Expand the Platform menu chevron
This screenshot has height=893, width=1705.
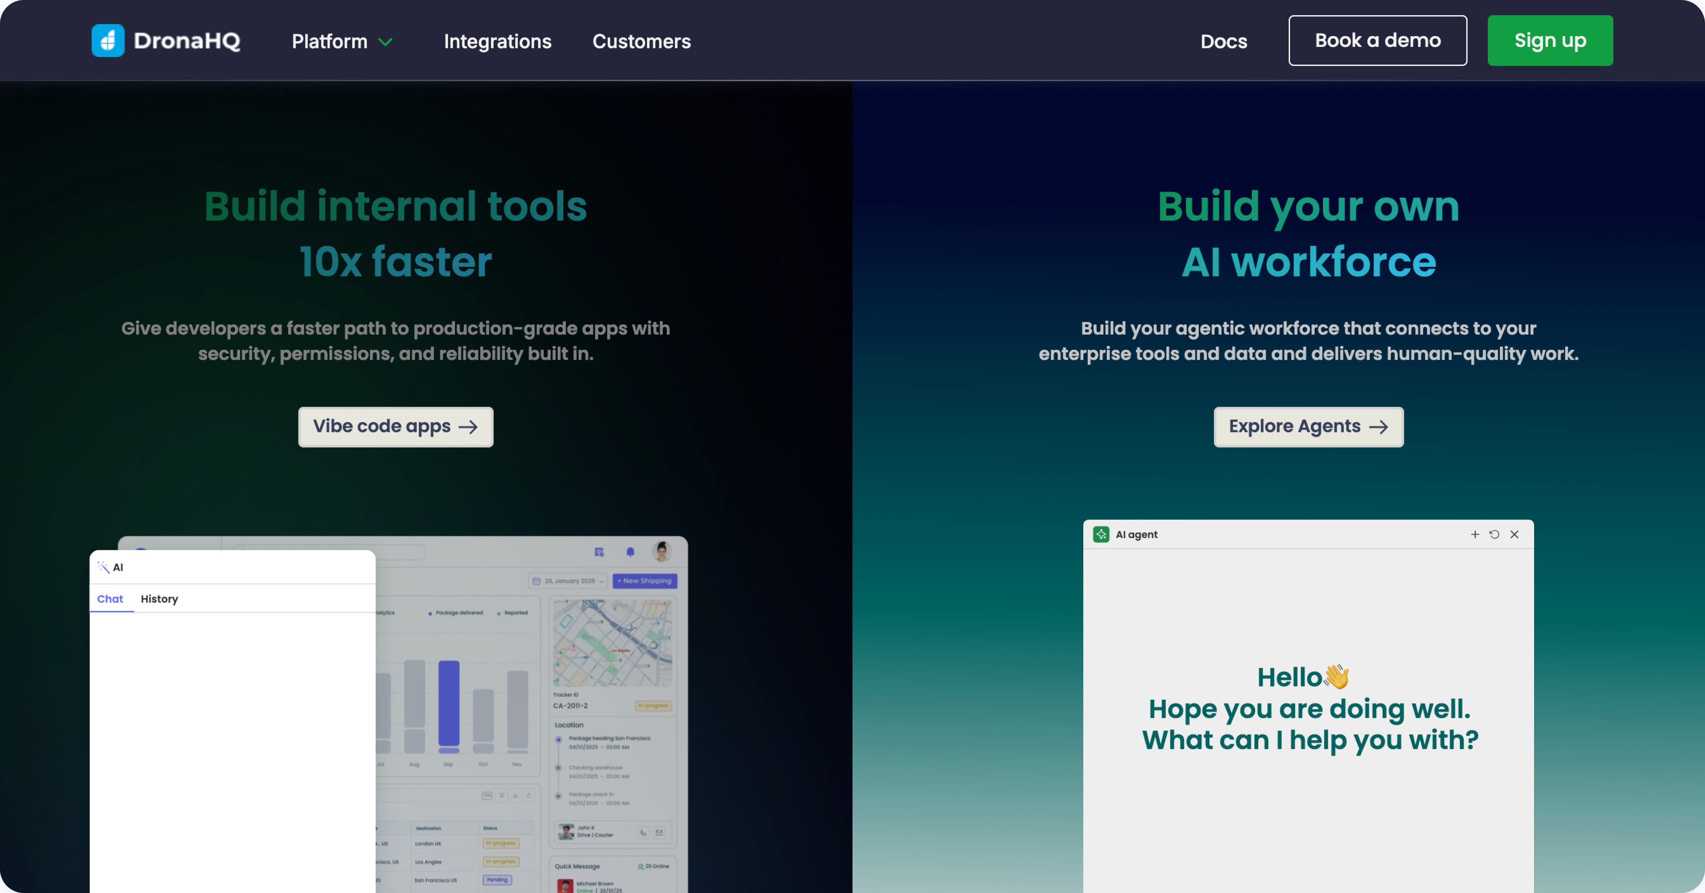point(385,42)
